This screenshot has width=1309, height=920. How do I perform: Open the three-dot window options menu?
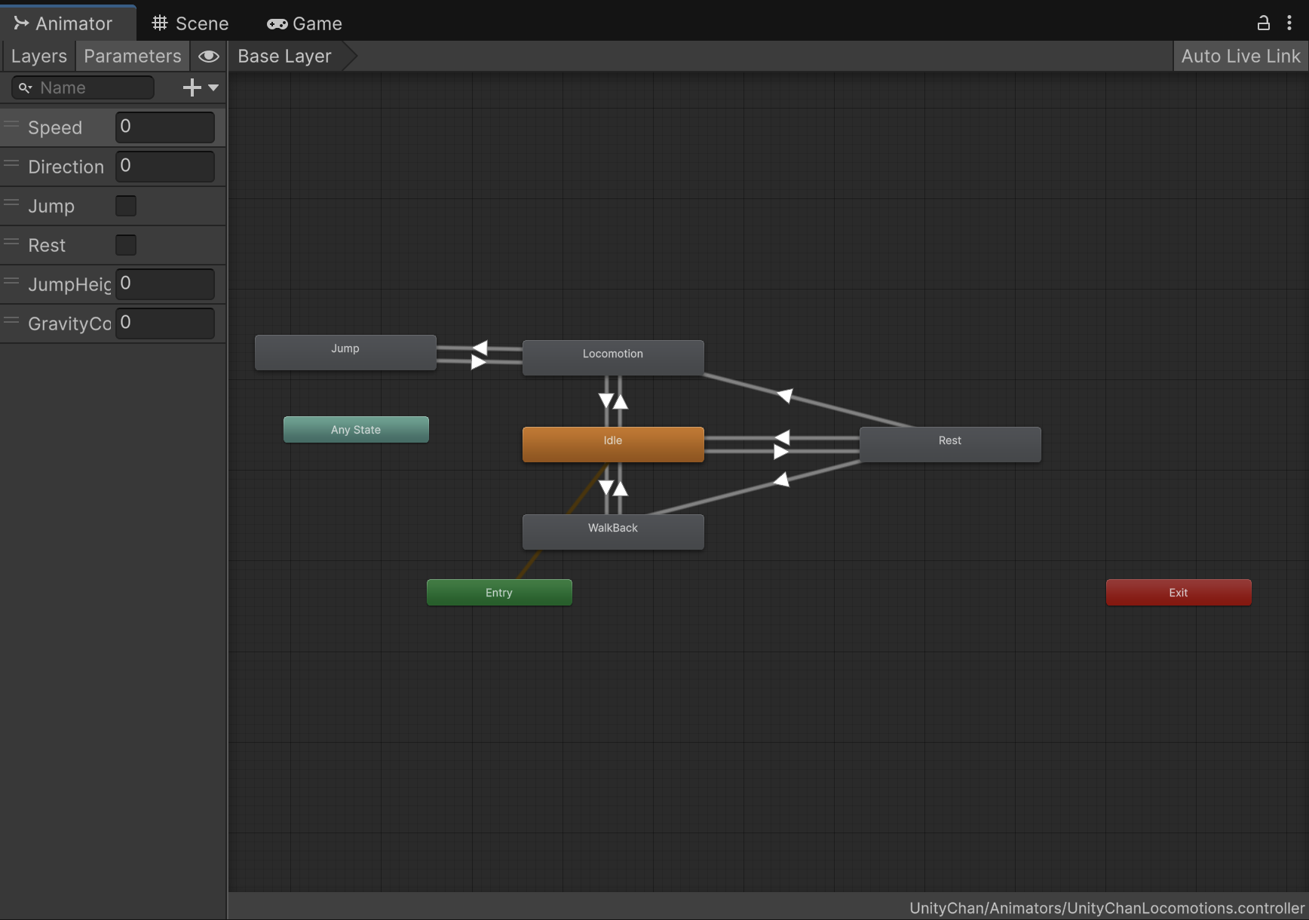pos(1289,23)
